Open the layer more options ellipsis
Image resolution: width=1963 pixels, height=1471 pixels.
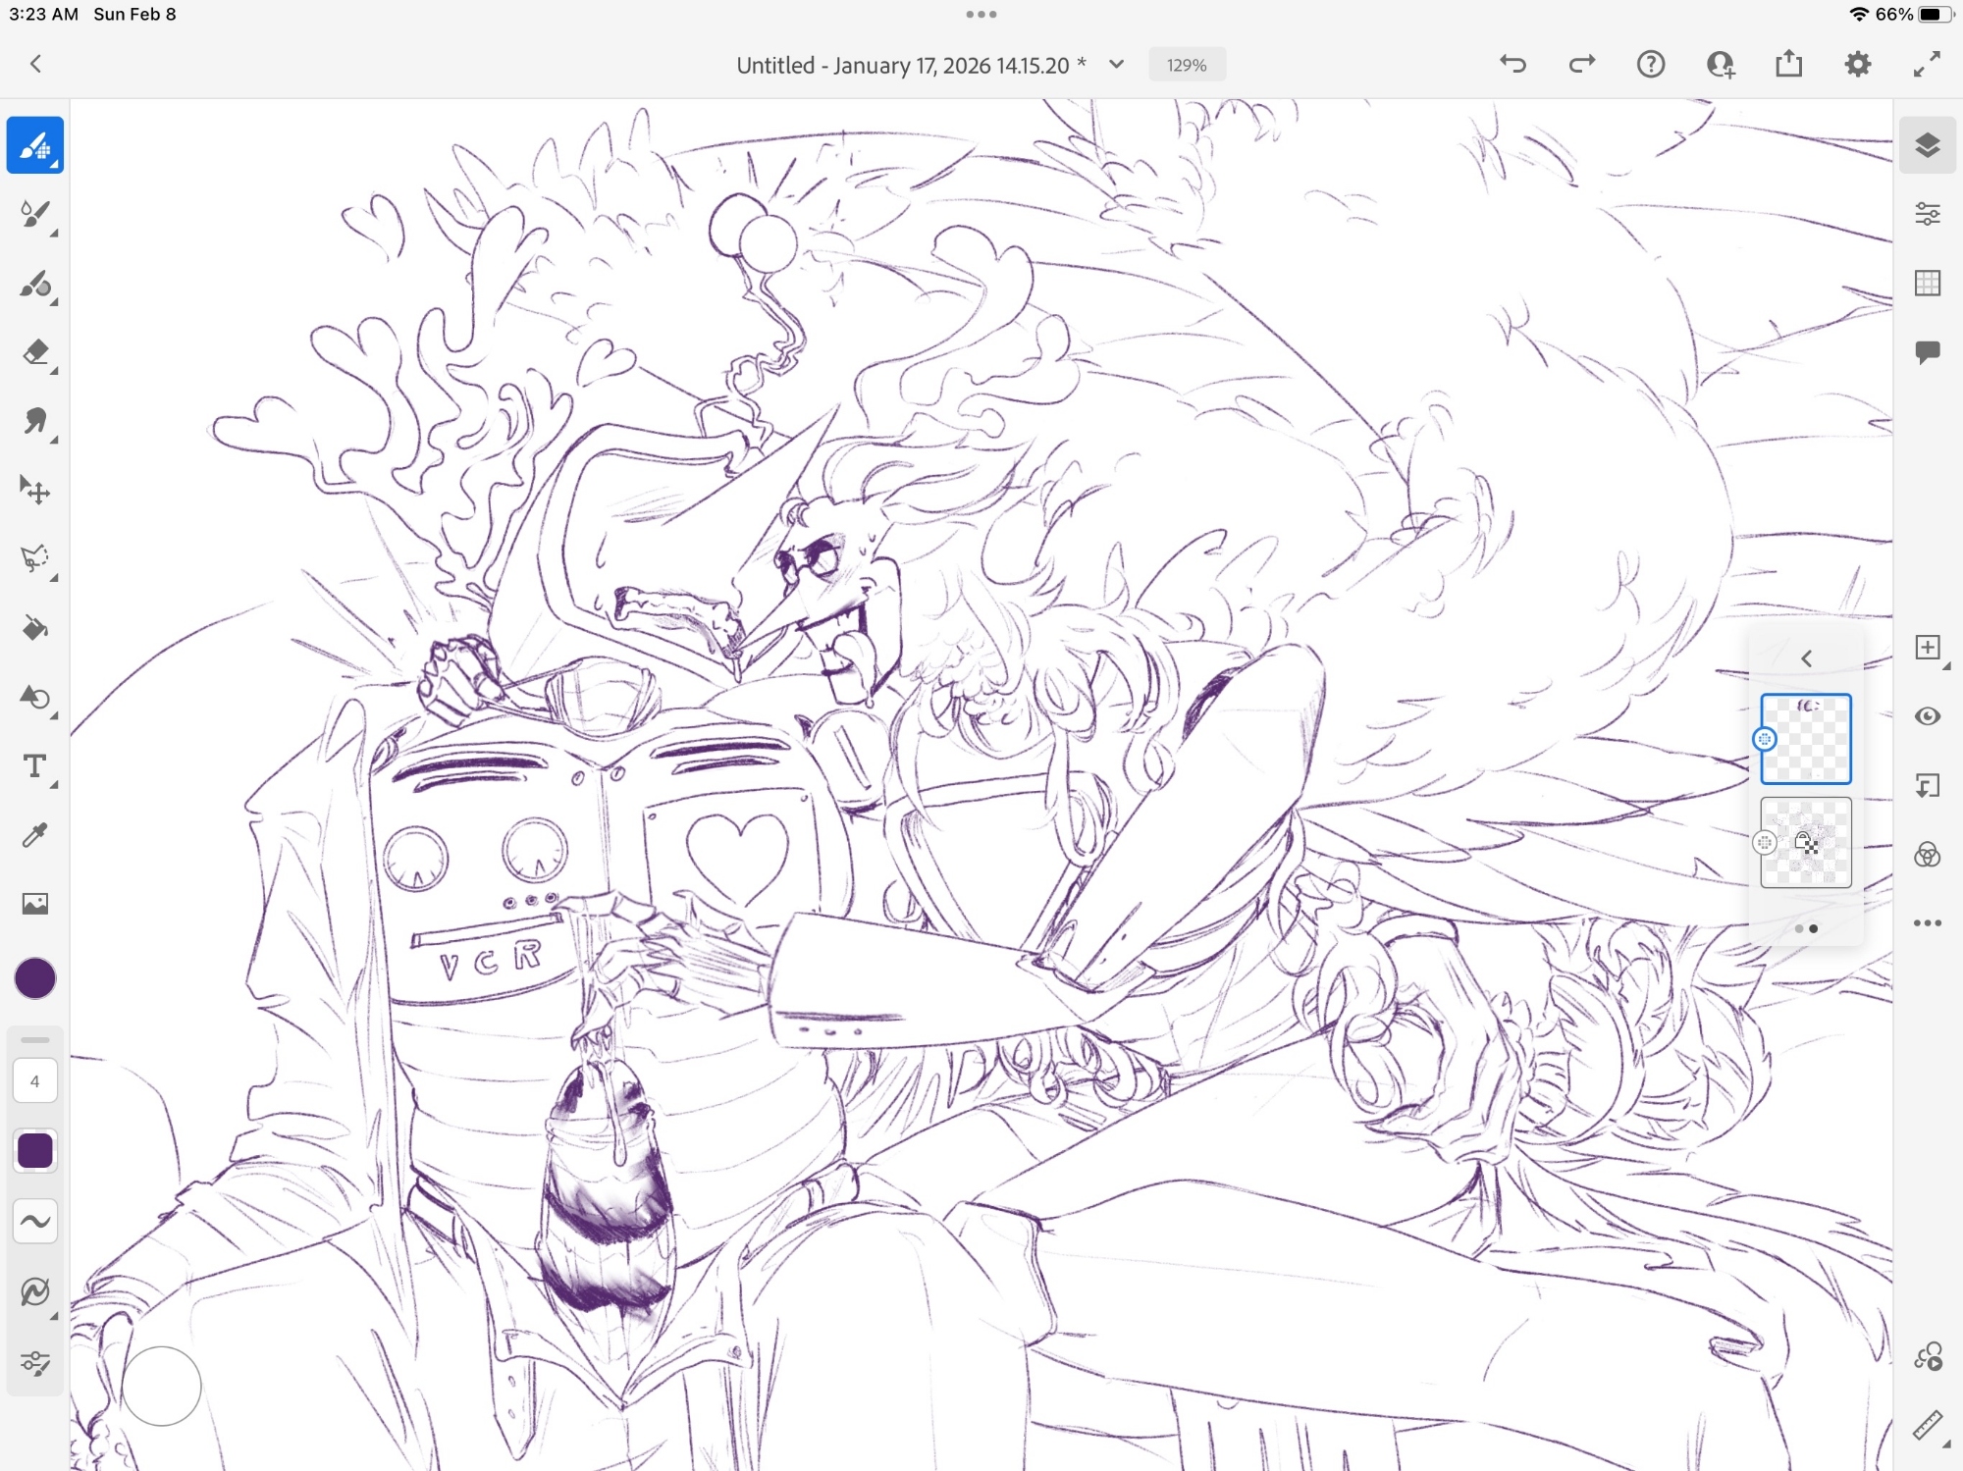(1928, 923)
